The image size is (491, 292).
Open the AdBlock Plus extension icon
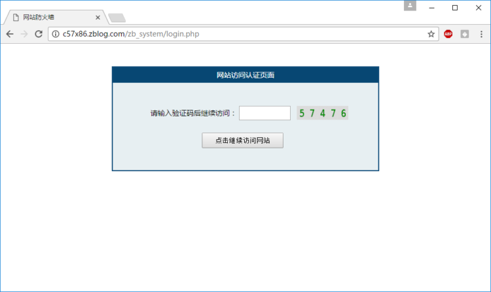coord(448,34)
